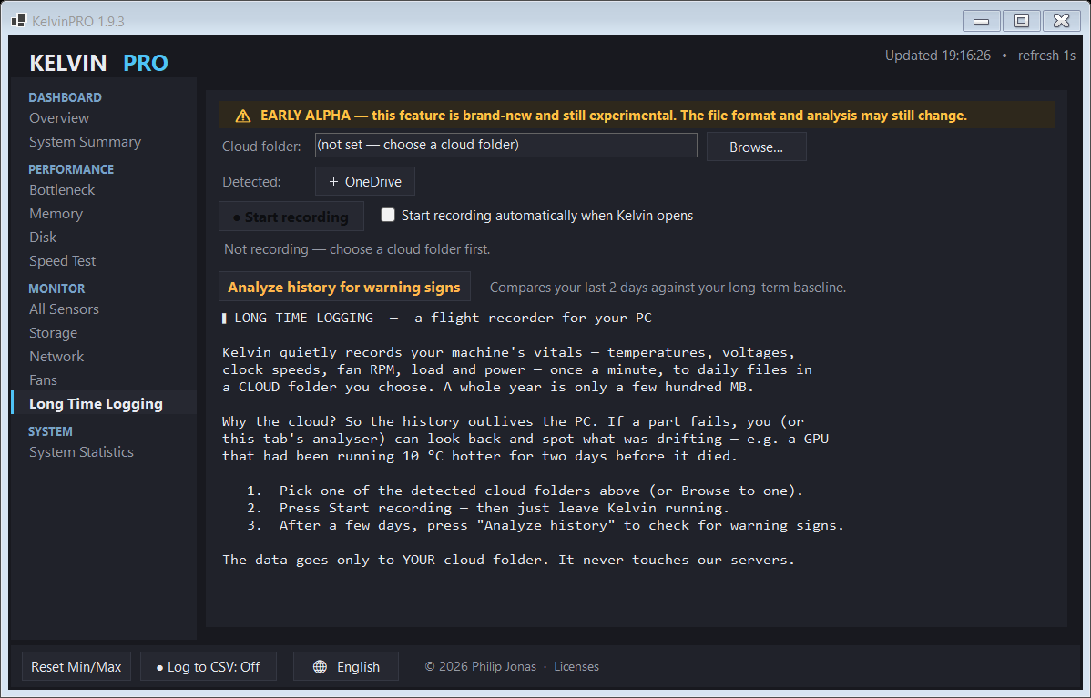Click '© 2026 Philip Jonas' text
This screenshot has width=1091, height=698.
pyautogui.click(x=481, y=667)
